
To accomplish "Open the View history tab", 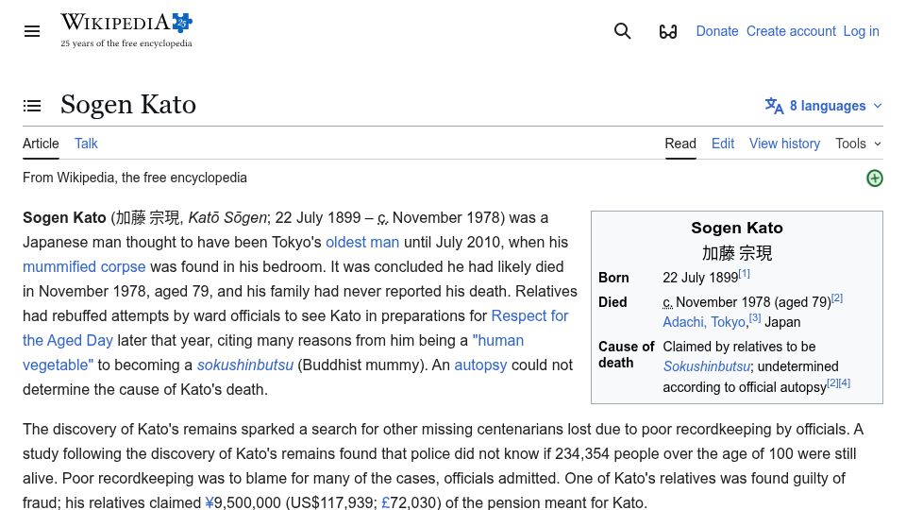I will point(784,144).
